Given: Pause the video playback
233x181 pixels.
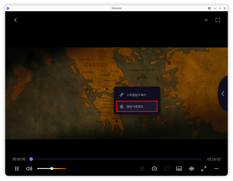Looking at the screenshot, I should [17, 169].
